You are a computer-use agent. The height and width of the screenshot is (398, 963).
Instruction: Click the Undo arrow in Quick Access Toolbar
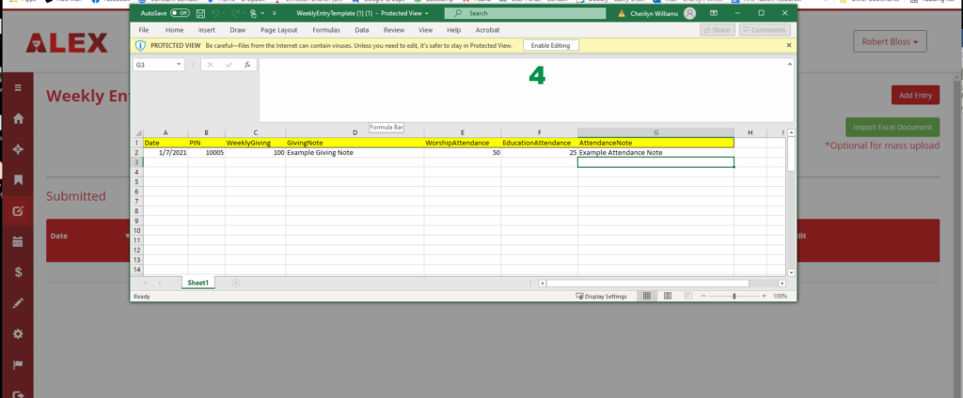pos(215,13)
